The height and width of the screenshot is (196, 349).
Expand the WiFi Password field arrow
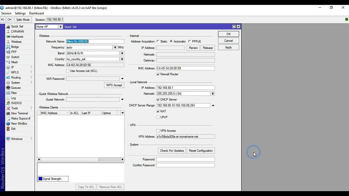point(122,79)
